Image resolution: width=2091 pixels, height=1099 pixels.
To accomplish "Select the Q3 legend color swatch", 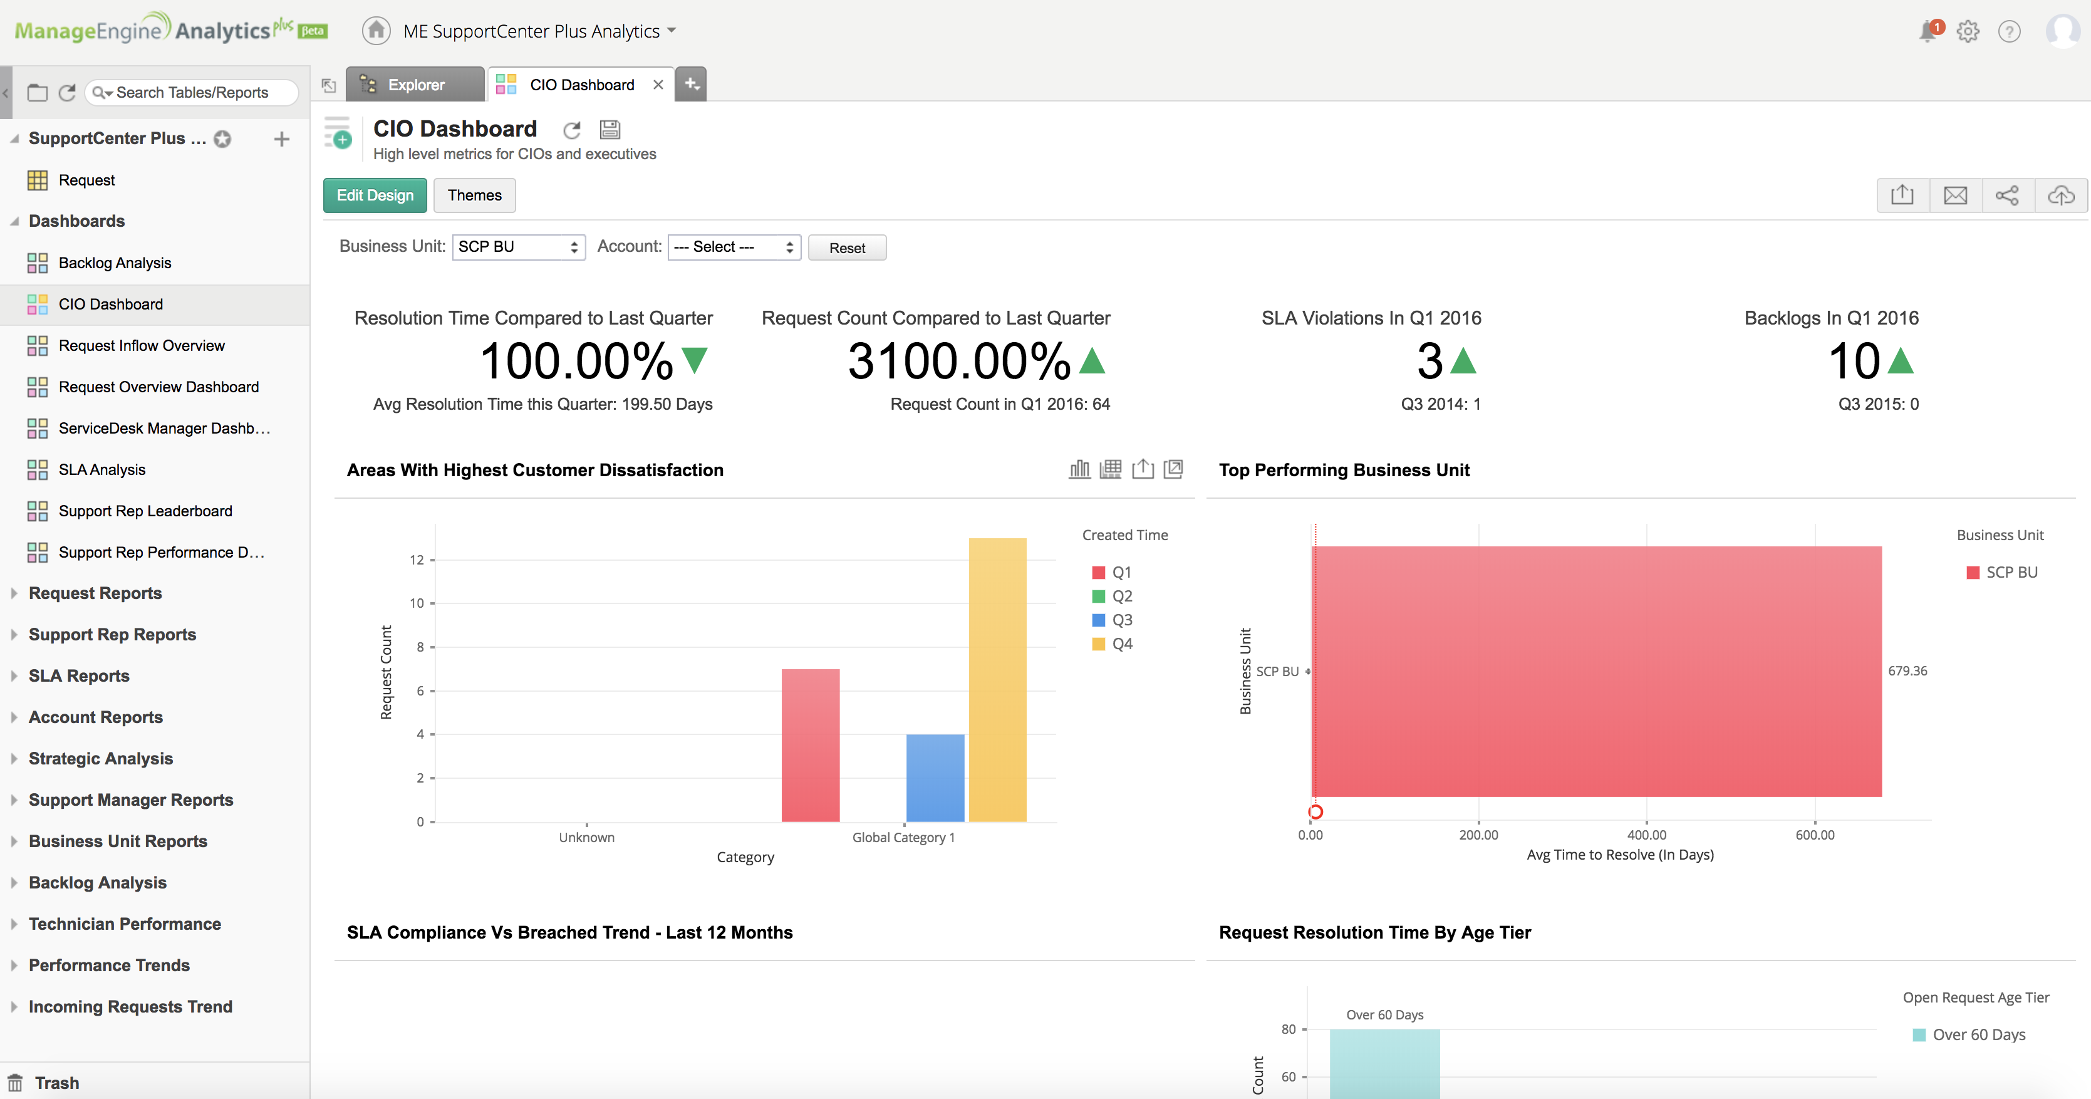I will 1099,619.
